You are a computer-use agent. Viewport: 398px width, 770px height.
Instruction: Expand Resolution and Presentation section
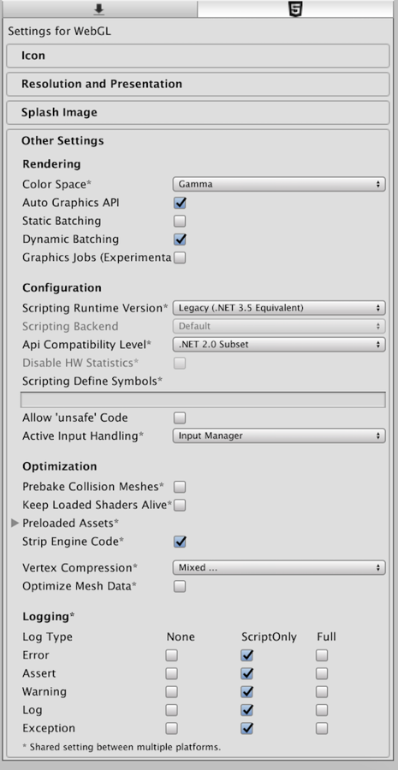pyautogui.click(x=199, y=85)
